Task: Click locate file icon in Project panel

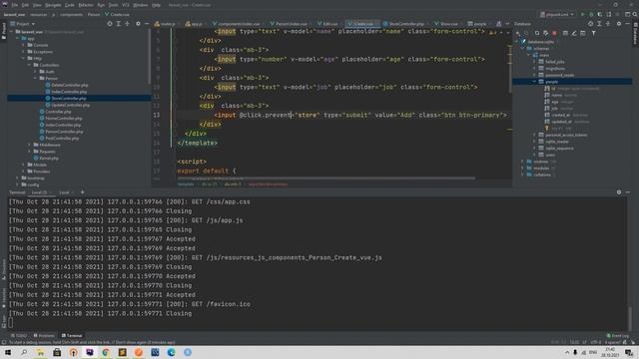Action: 110,24
